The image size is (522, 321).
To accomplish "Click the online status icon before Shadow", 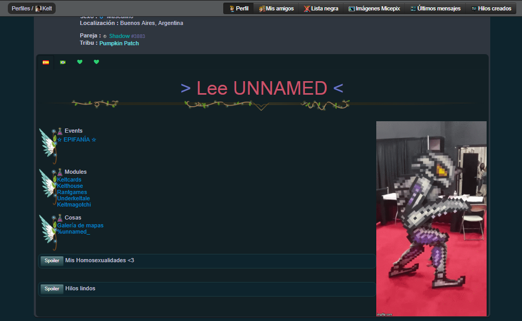I will pos(105,36).
